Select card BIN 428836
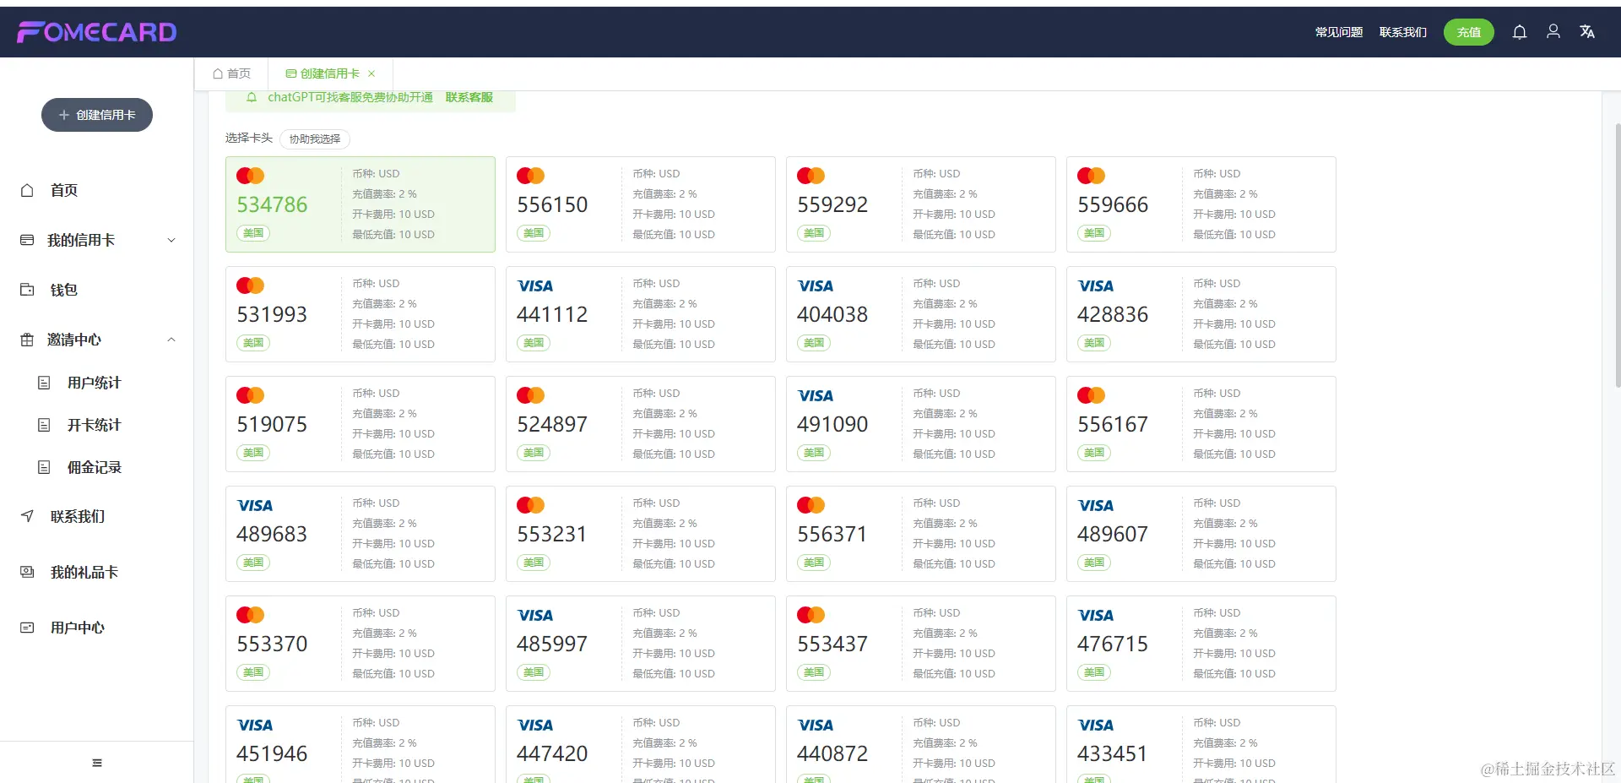This screenshot has width=1621, height=783. tap(1201, 314)
